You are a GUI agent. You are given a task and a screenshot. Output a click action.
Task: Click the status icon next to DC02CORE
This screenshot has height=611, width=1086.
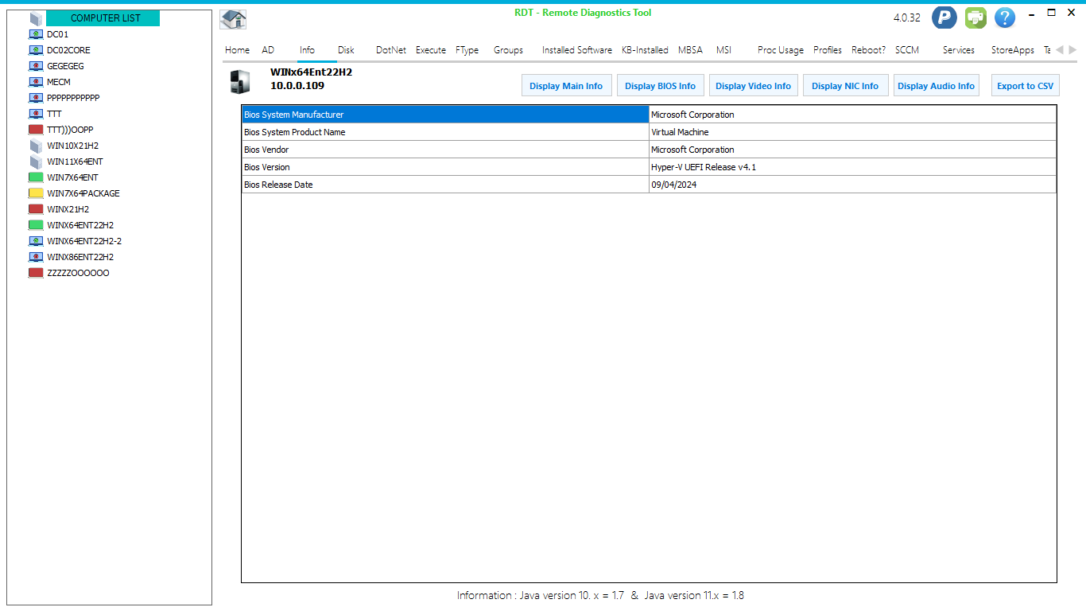pyautogui.click(x=36, y=50)
